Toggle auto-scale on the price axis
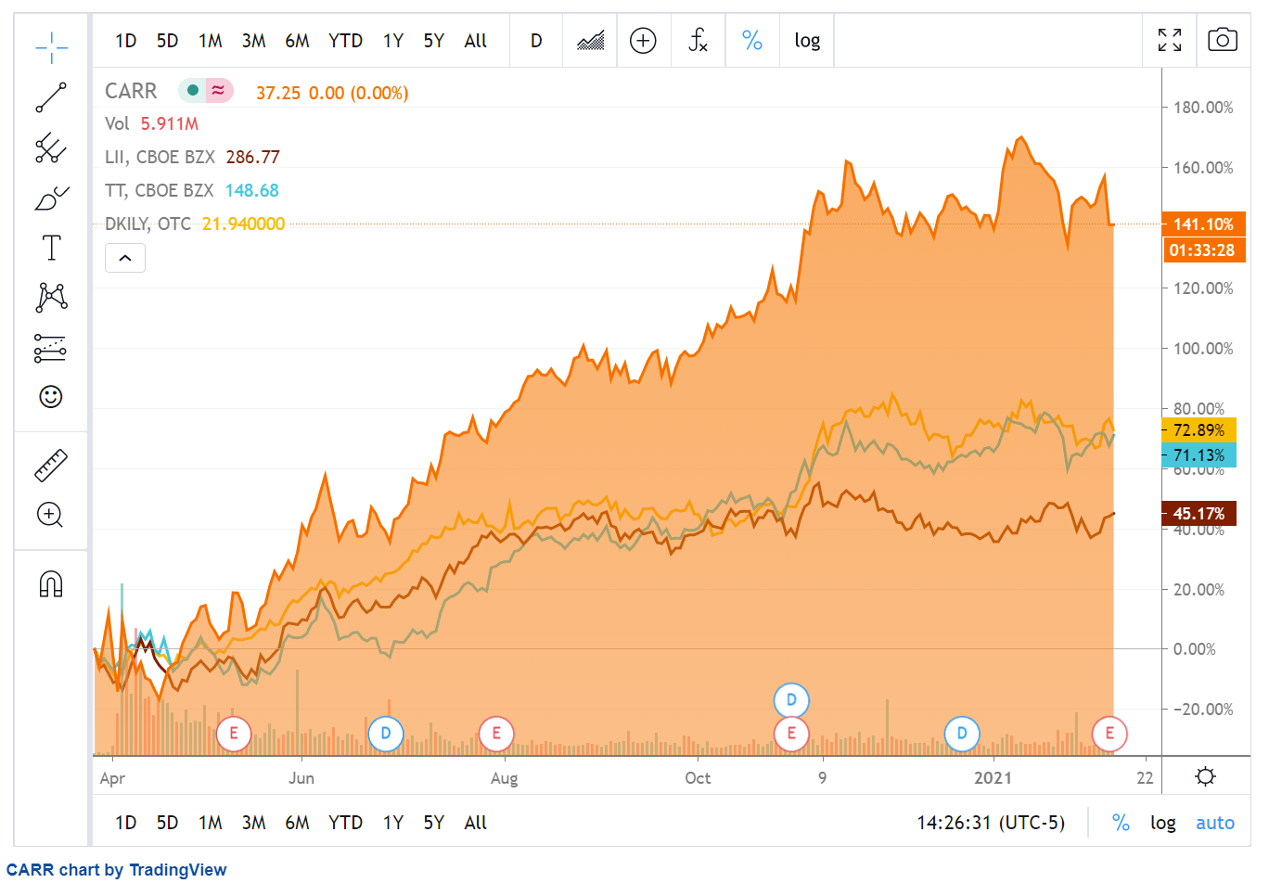Viewport: 1269px width, 883px height. (1214, 823)
